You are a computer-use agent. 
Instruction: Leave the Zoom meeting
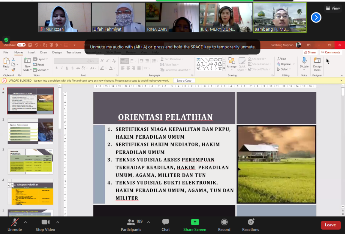(x=330, y=225)
